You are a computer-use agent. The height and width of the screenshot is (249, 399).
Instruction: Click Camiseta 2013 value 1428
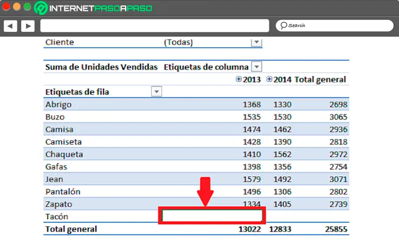pos(252,142)
